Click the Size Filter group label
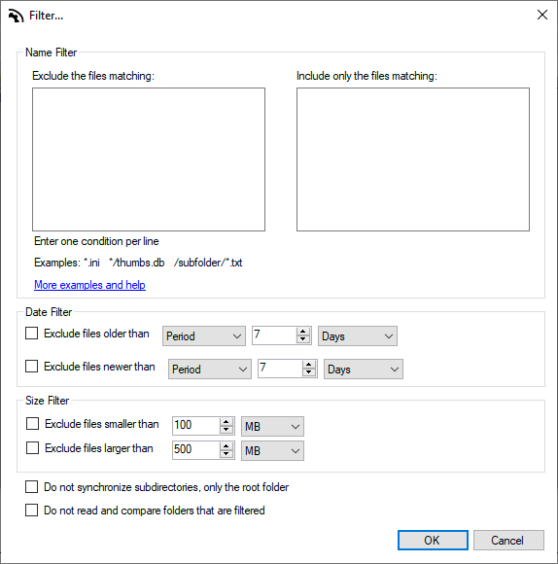This screenshot has width=558, height=564. click(x=47, y=401)
